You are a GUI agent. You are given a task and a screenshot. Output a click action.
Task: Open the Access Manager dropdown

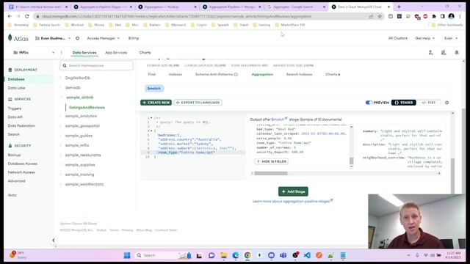pyautogui.click(x=103, y=38)
